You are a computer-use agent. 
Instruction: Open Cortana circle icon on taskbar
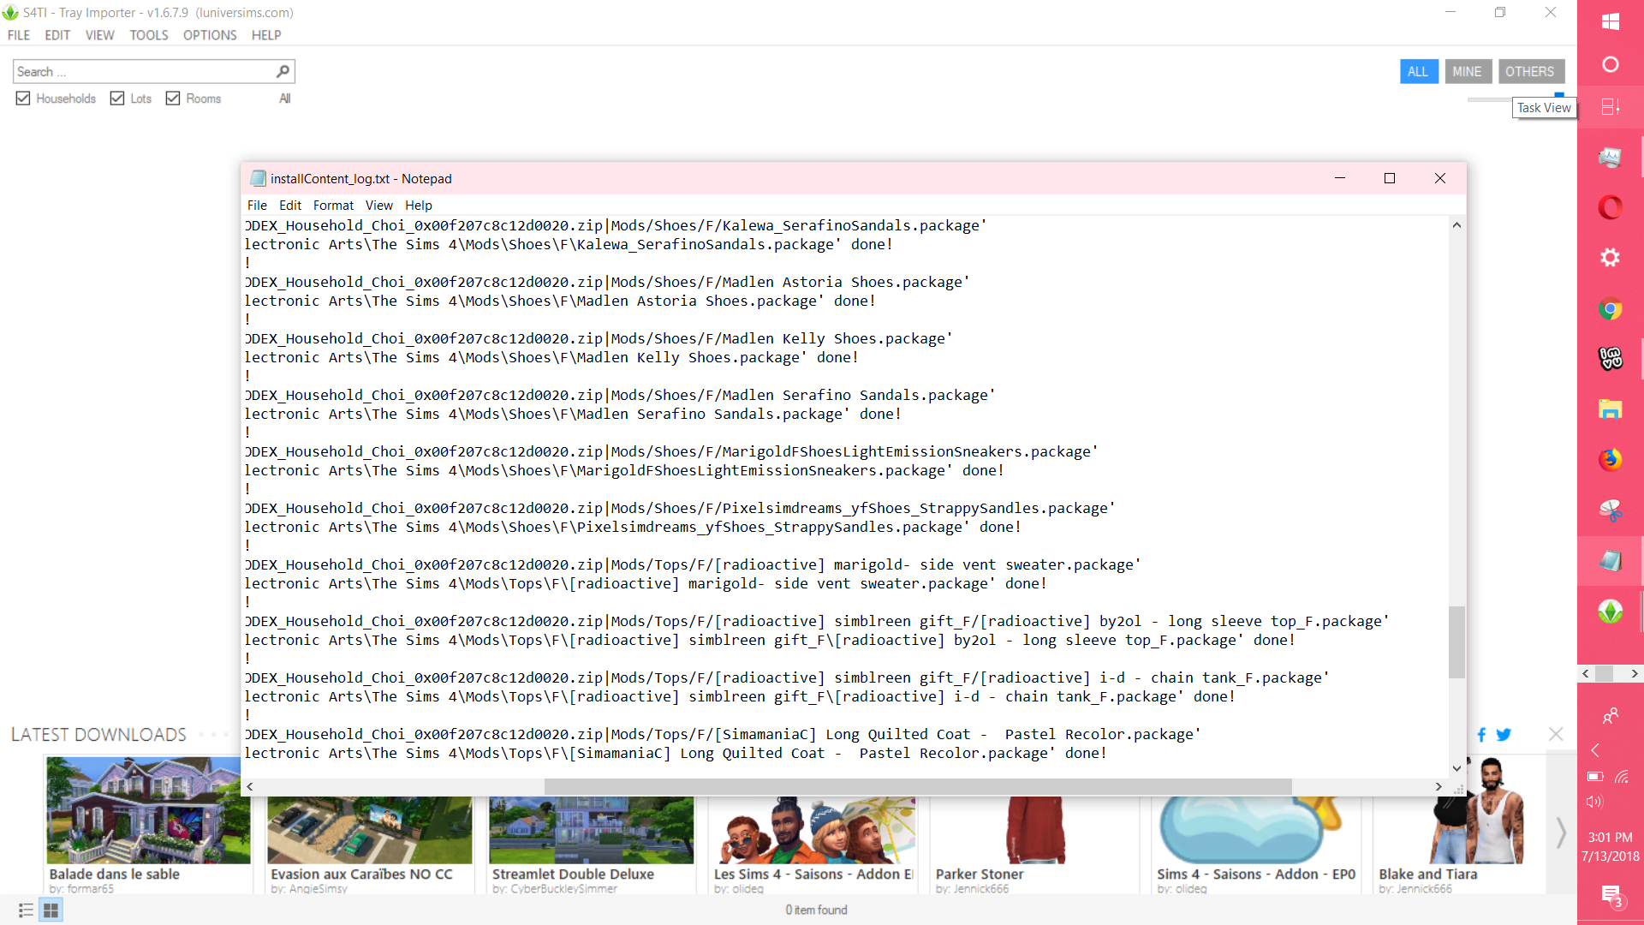pyautogui.click(x=1610, y=64)
